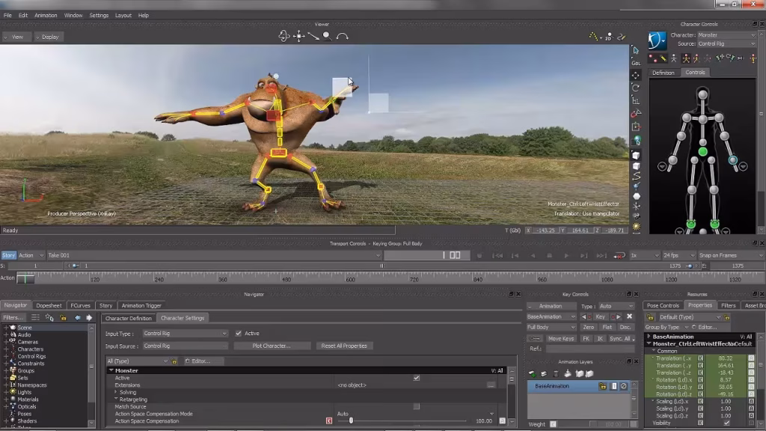This screenshot has width=766, height=431.
Task: Toggle the lock icon on BaseAnimation layer
Action: point(603,386)
